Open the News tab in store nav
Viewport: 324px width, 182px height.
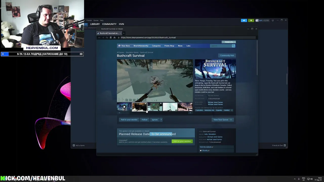[180, 46]
